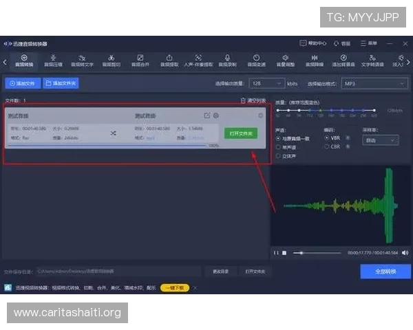Open the gear settings icon on file card
The width and height of the screenshot is (413, 330).
216,115
